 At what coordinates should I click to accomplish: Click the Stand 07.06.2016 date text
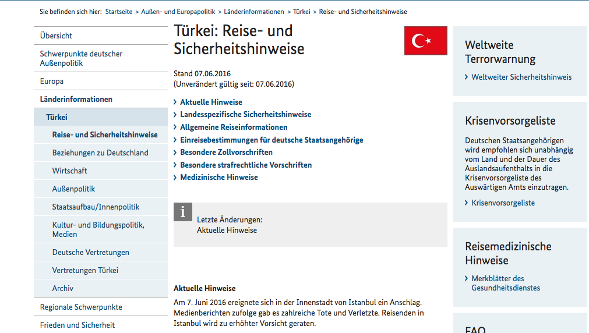pyautogui.click(x=202, y=73)
